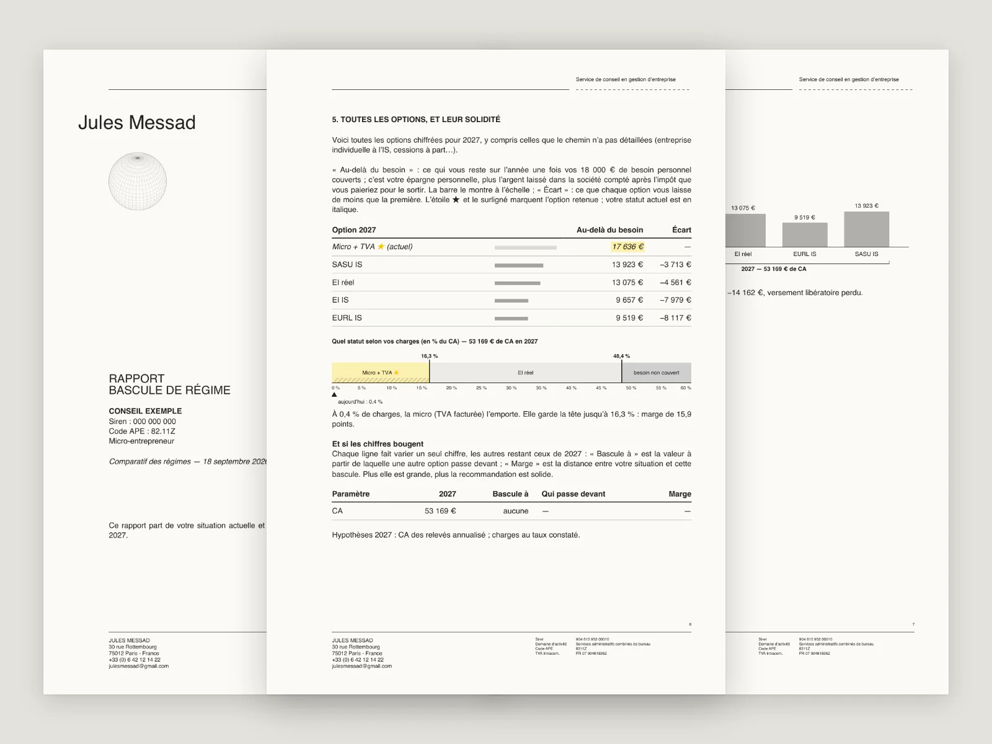Screen dimensions: 992x744
Task: Click the julesmessad@gmail.com email on cover page
Action: [139, 666]
